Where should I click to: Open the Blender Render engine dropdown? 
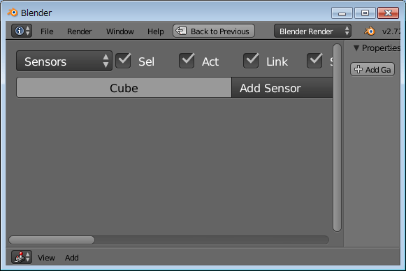(x=312, y=31)
